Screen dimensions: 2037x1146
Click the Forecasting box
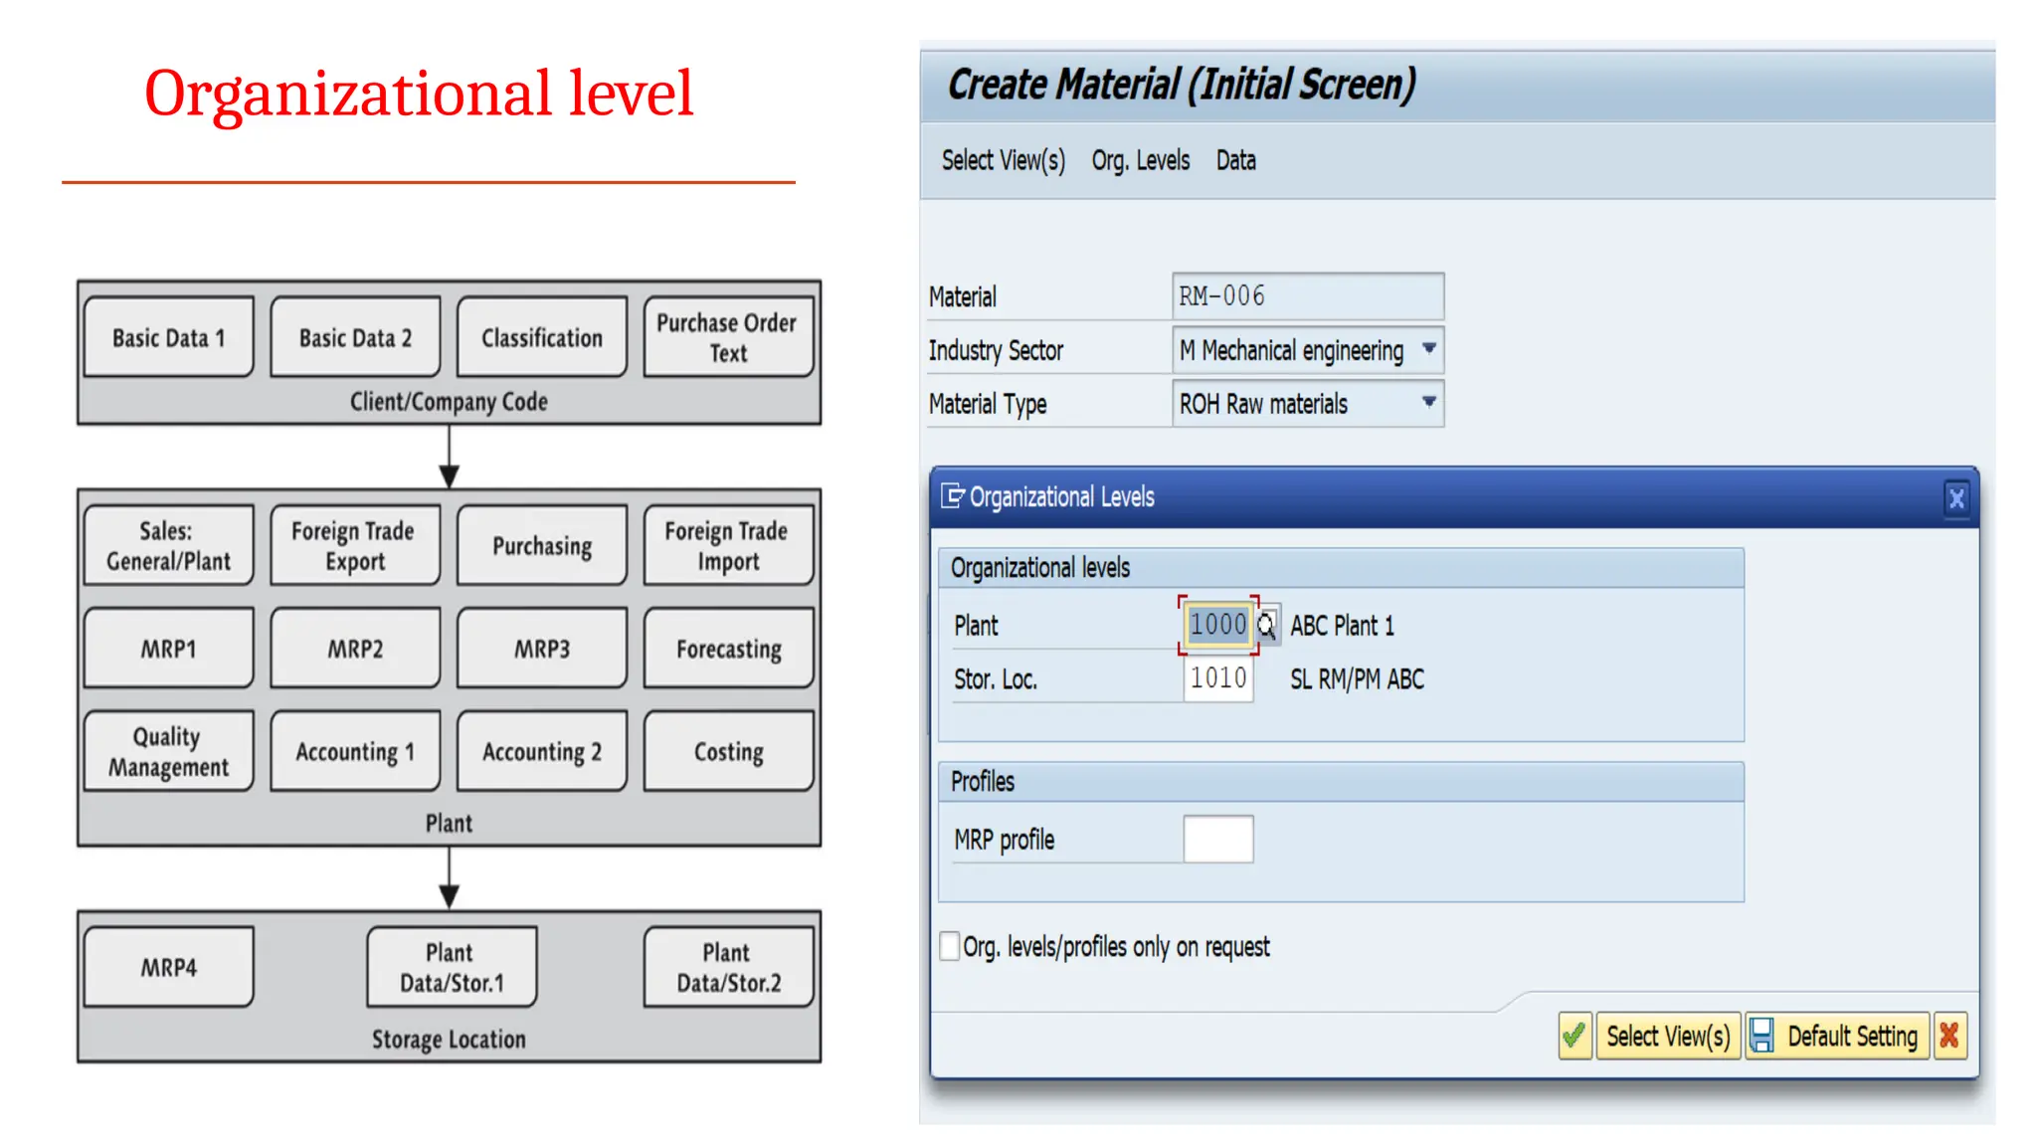(x=728, y=649)
